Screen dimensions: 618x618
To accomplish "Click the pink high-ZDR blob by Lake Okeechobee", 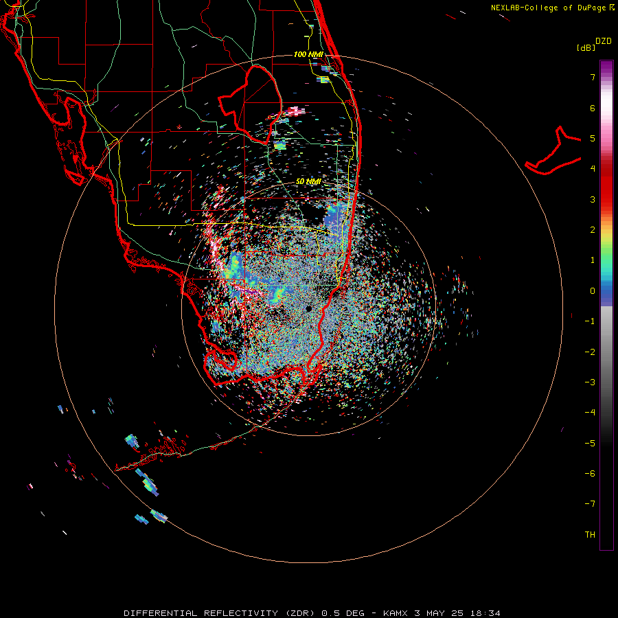I will click(296, 111).
